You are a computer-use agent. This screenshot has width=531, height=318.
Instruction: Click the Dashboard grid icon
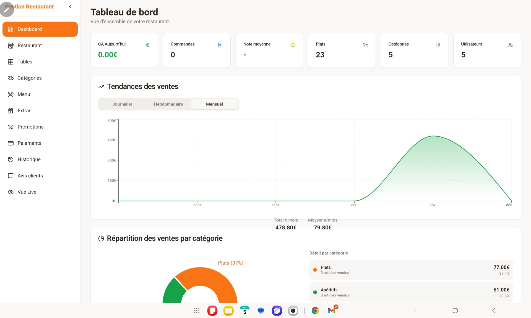tap(11, 29)
